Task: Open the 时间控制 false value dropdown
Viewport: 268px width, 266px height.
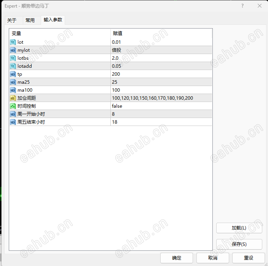Action: 161,106
